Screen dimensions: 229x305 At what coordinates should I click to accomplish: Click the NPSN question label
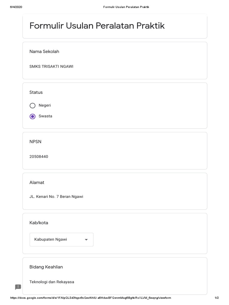pyautogui.click(x=35, y=142)
